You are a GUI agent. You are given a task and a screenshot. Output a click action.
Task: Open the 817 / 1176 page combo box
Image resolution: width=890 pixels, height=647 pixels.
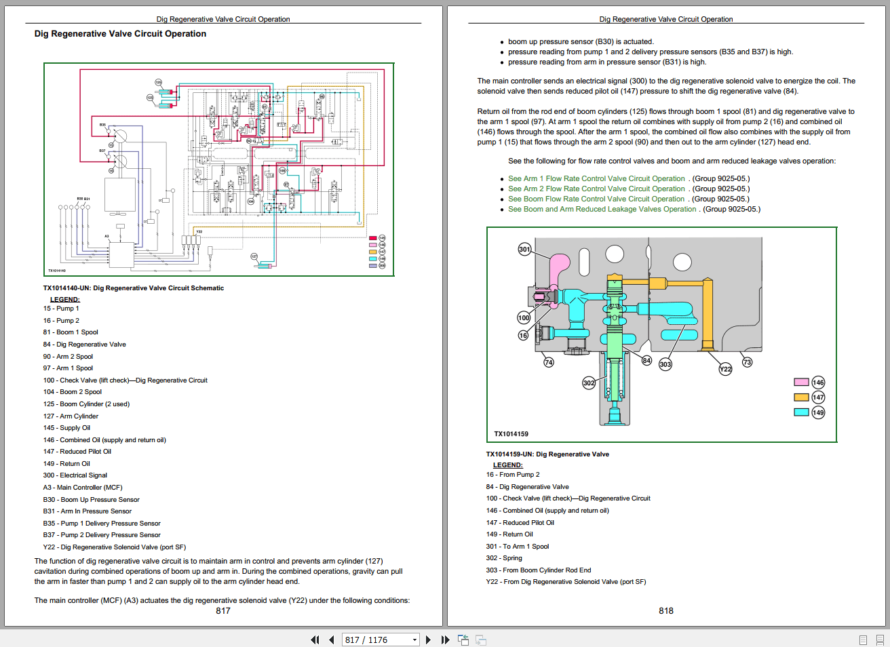(381, 640)
